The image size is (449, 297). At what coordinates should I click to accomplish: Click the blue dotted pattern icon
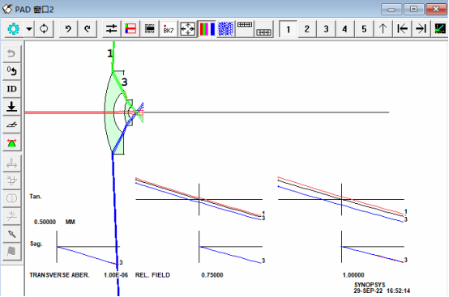tap(225, 29)
